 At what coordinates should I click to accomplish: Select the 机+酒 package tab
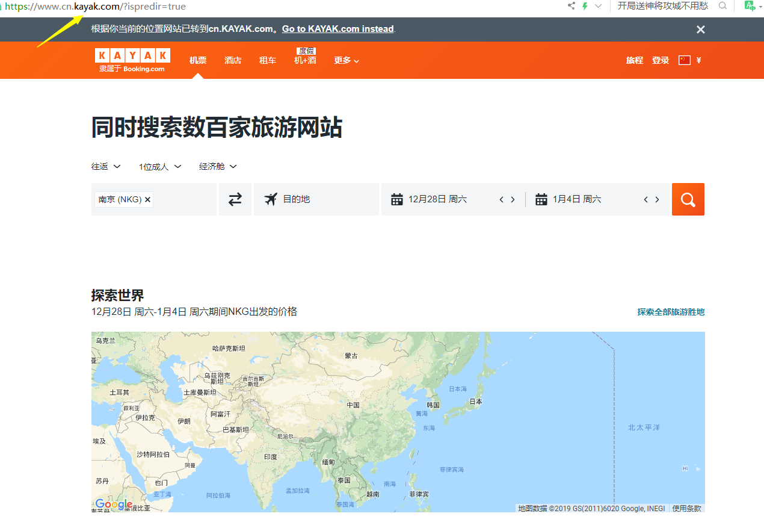[305, 60]
